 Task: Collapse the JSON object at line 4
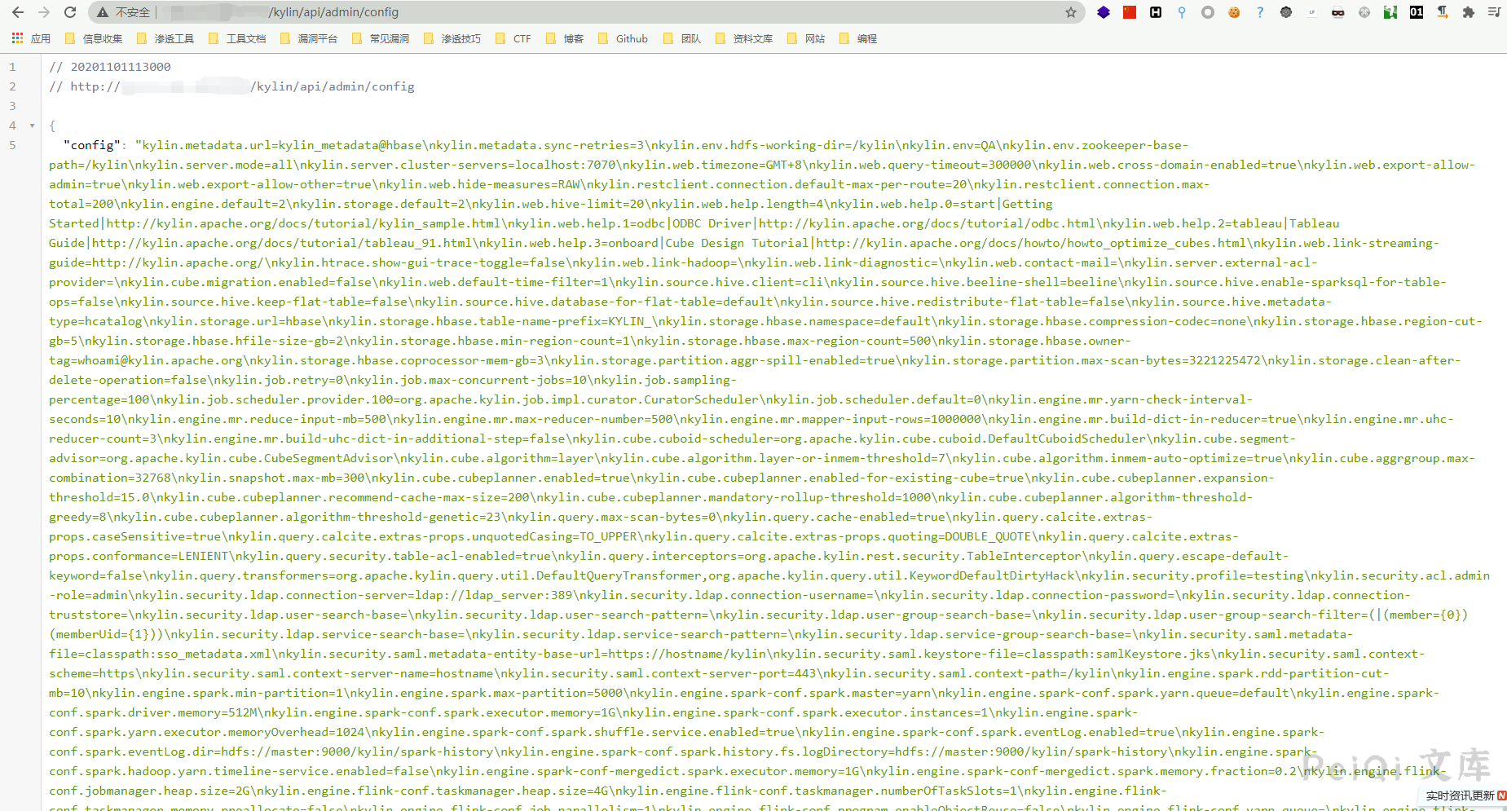click(33, 126)
